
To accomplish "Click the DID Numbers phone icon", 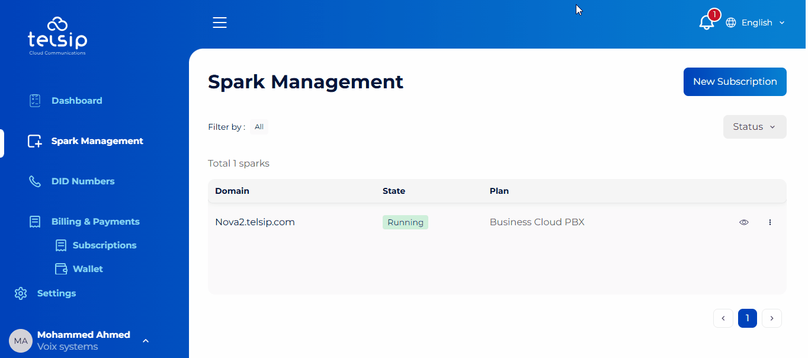I will (x=35, y=181).
